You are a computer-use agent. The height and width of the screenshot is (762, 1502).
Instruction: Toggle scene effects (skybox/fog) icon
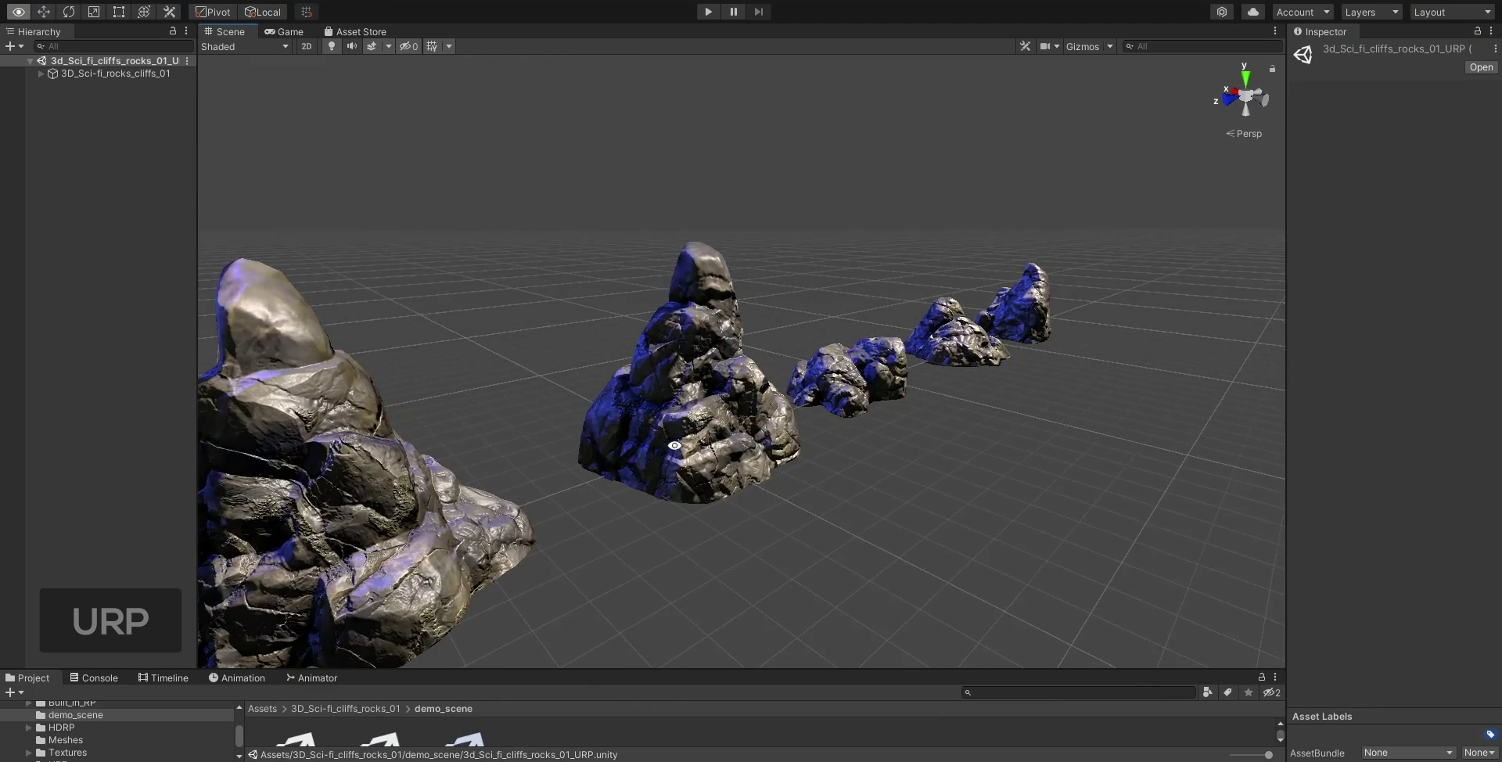pos(372,46)
